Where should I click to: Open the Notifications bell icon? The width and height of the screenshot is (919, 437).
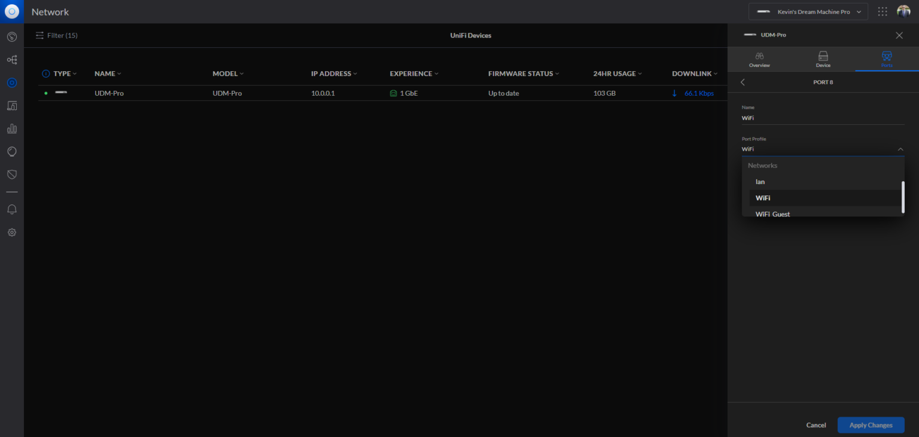[x=12, y=210]
